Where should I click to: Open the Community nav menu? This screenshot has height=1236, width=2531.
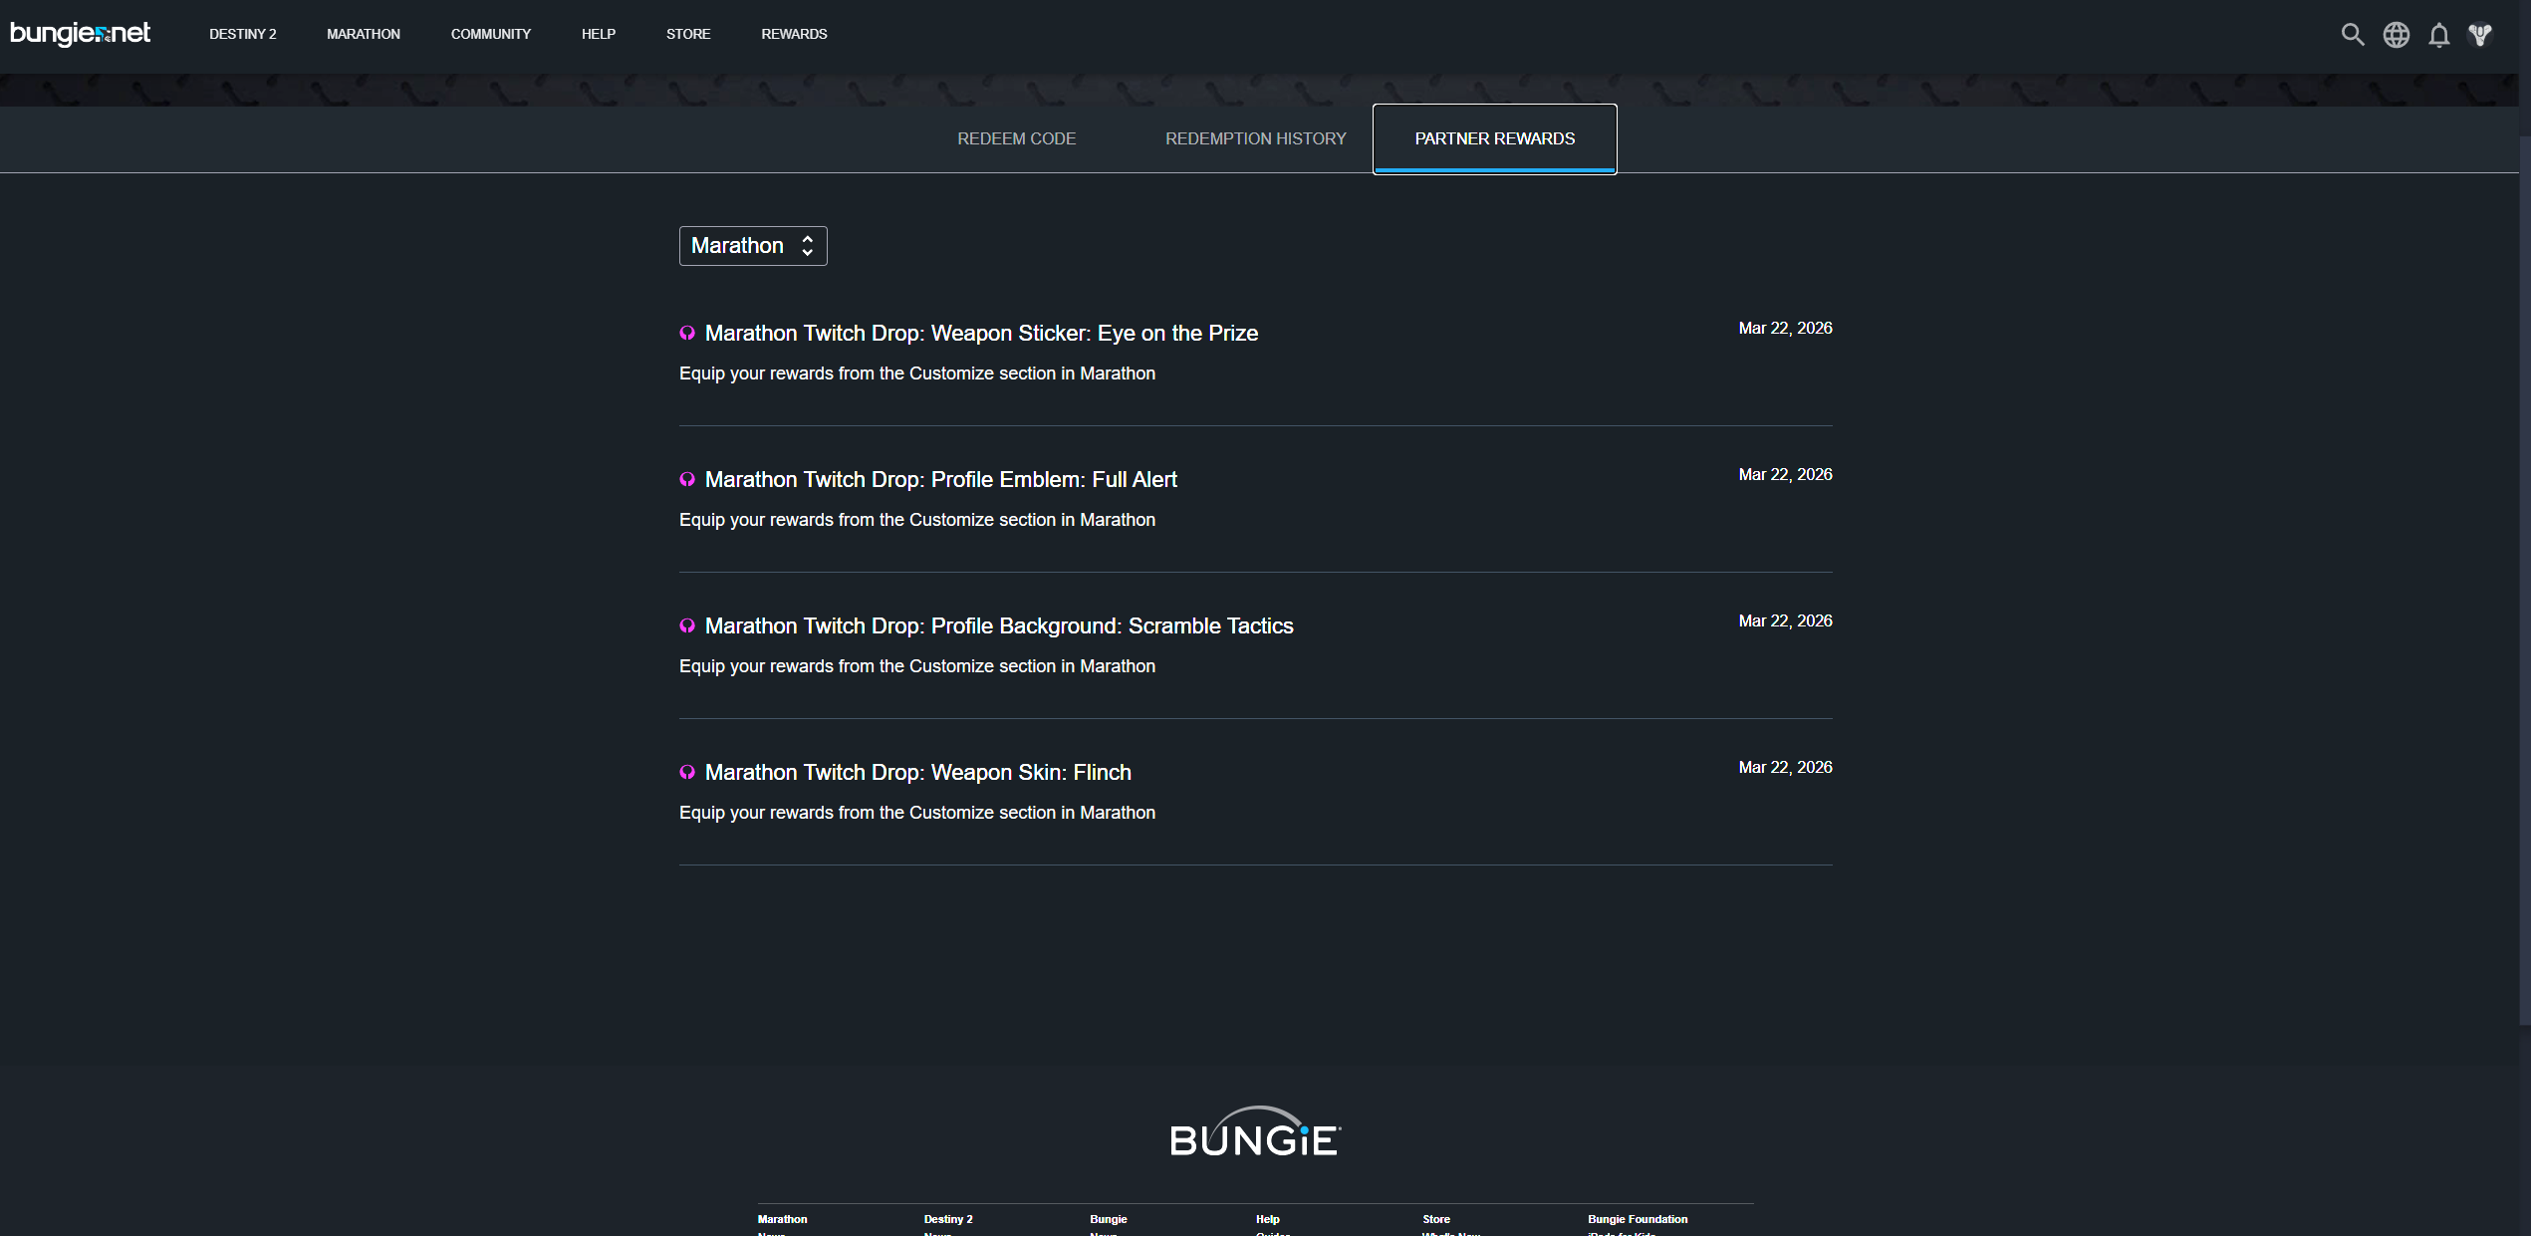point(490,34)
